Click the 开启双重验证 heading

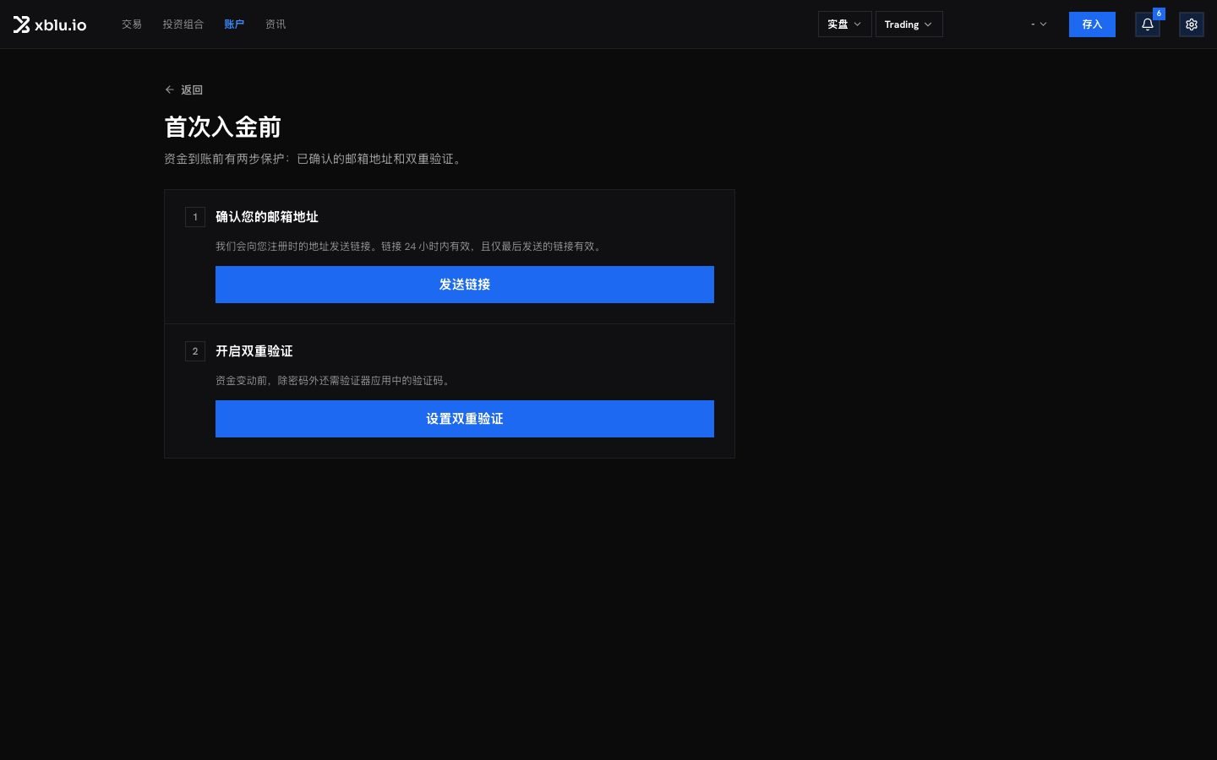point(254,351)
